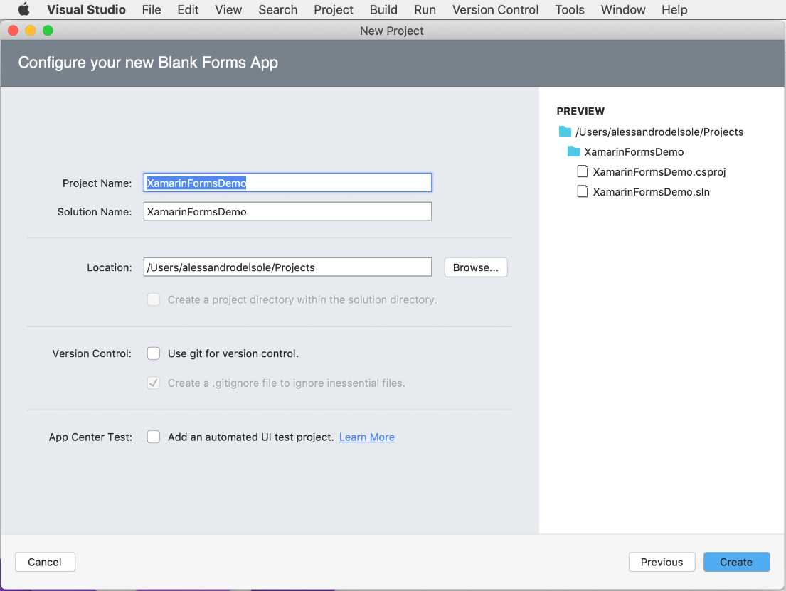The height and width of the screenshot is (591, 786).
Task: Click the /Users/alessandrodelsole/Projects folder icon
Action: (x=565, y=132)
